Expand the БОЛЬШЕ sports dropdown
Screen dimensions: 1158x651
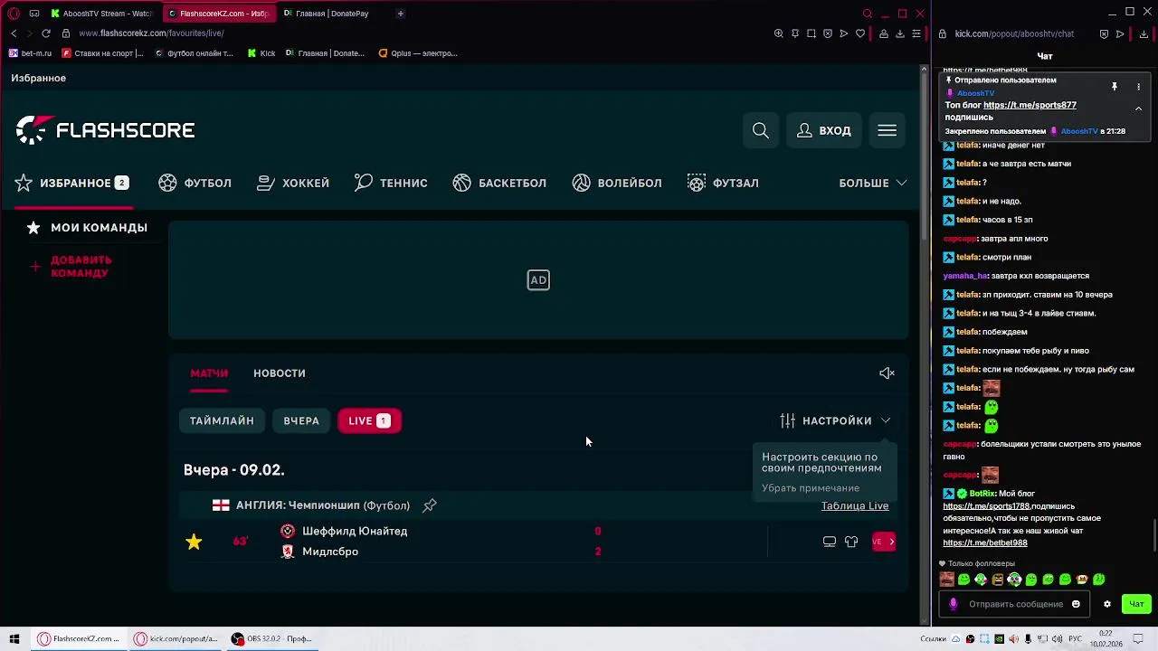(x=873, y=183)
